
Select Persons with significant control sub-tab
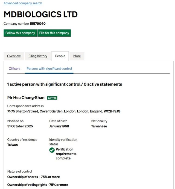(x=49, y=68)
